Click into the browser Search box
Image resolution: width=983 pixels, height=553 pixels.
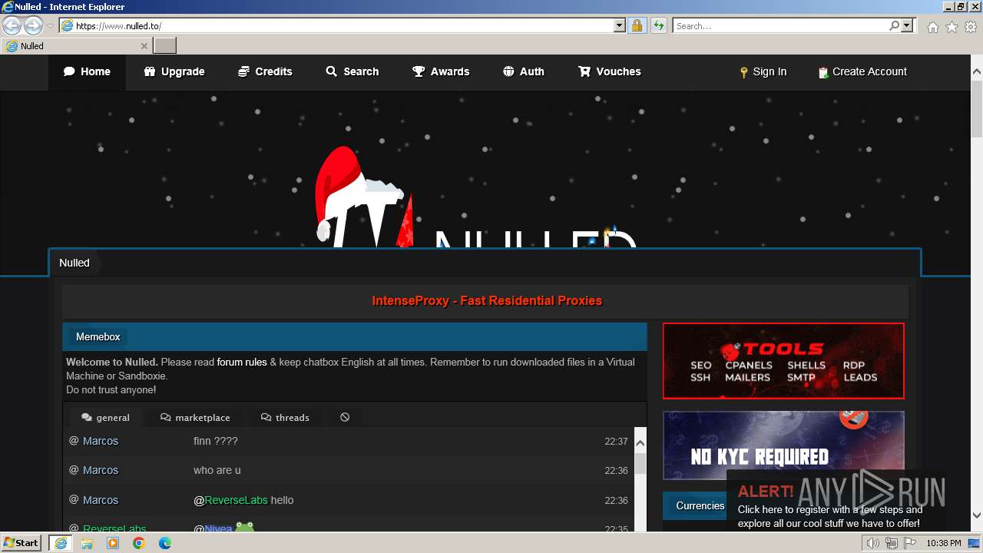pos(781,25)
